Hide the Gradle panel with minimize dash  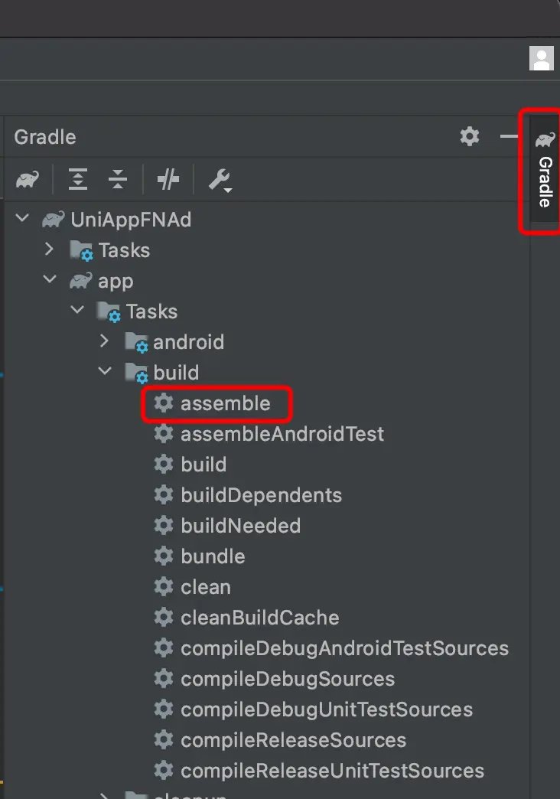pyautogui.click(x=509, y=137)
